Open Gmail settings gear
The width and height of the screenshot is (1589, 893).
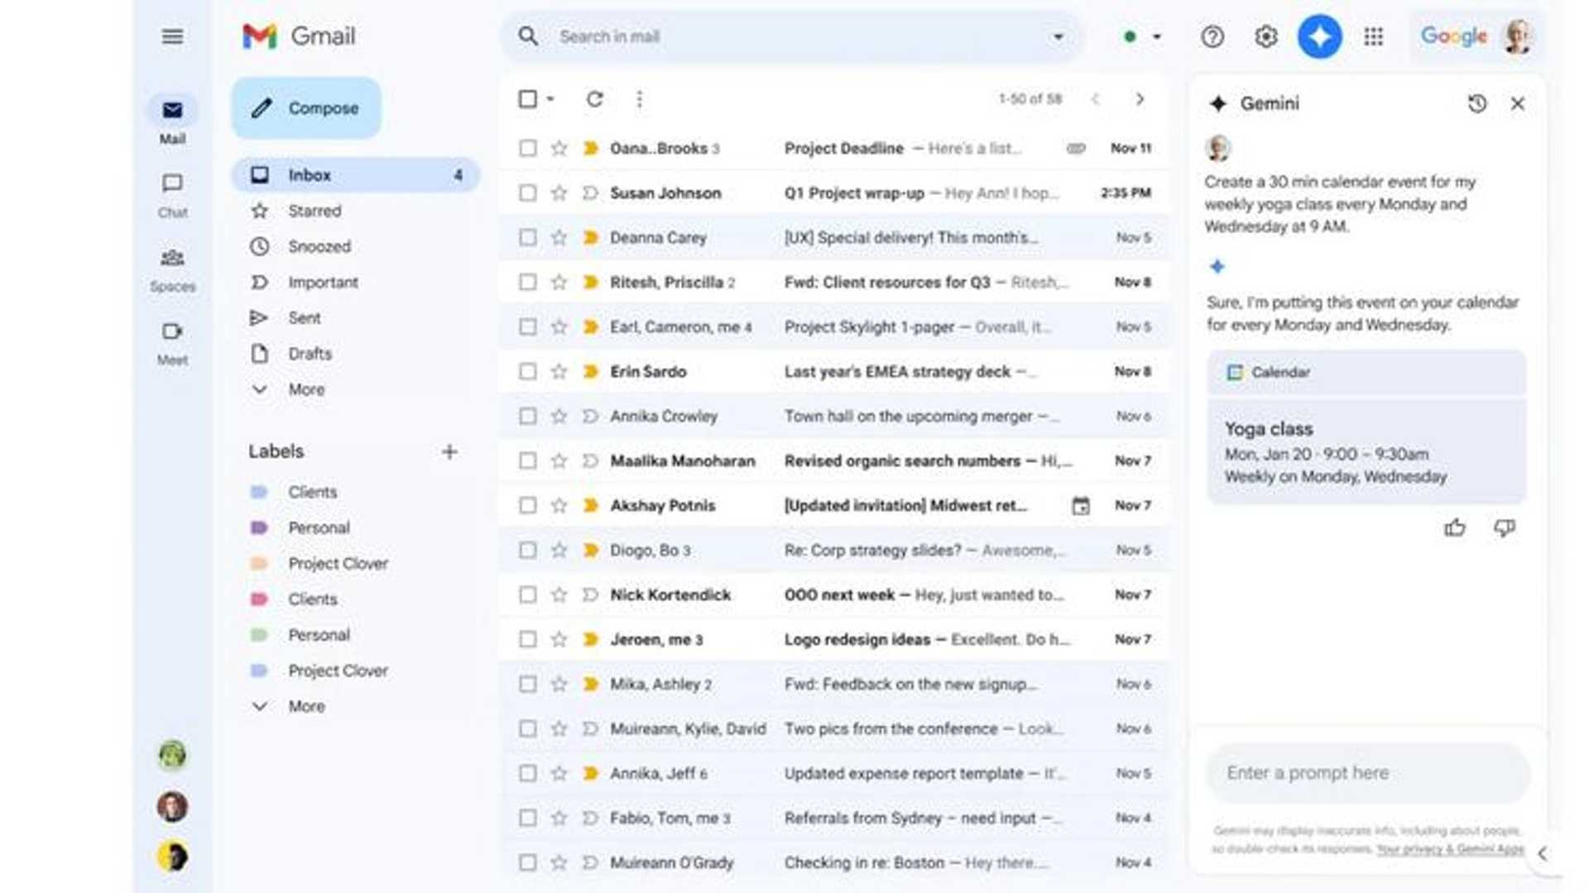pos(1265,36)
